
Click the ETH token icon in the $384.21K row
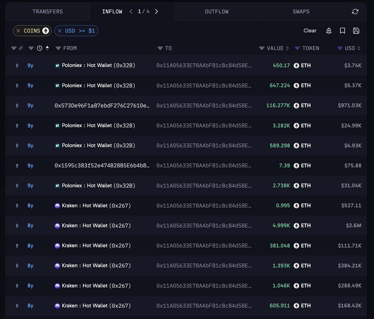(296, 266)
